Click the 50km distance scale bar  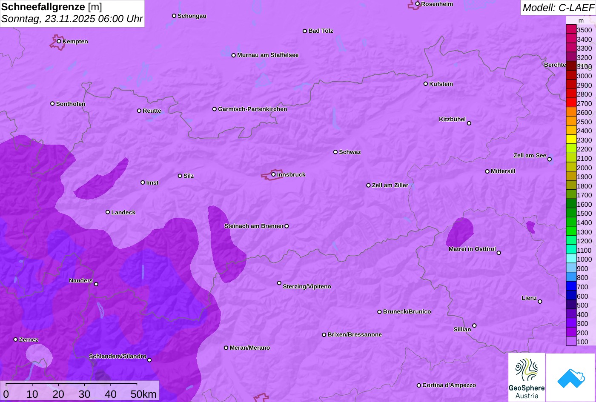click(72, 384)
